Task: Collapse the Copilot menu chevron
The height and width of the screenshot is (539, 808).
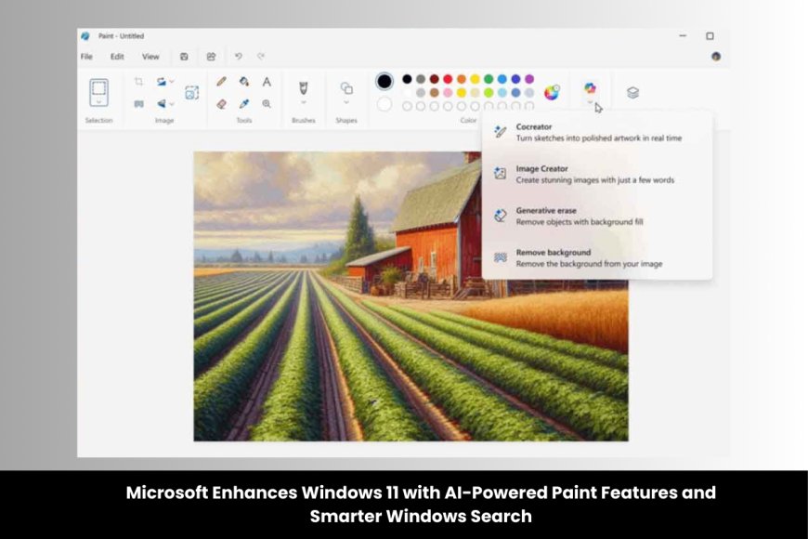Action: point(590,102)
